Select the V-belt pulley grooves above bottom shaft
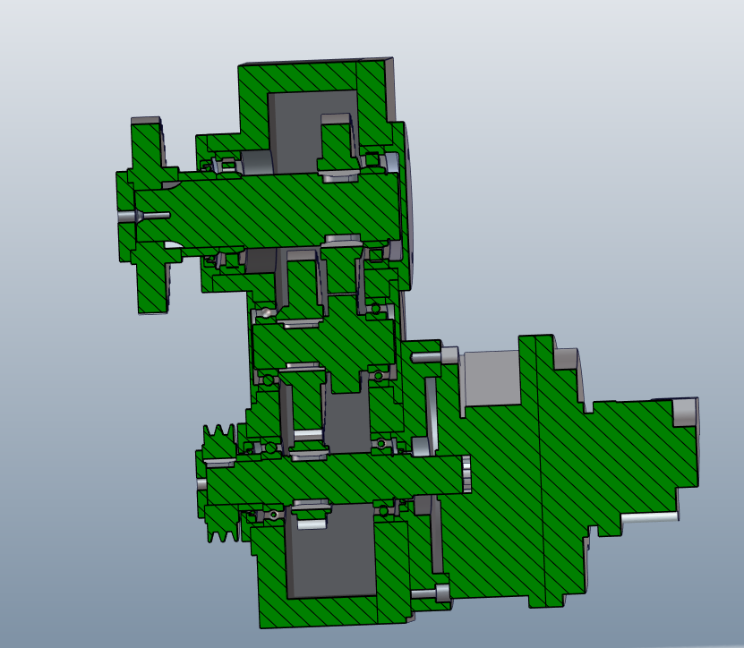744x648 pixels. (x=218, y=439)
